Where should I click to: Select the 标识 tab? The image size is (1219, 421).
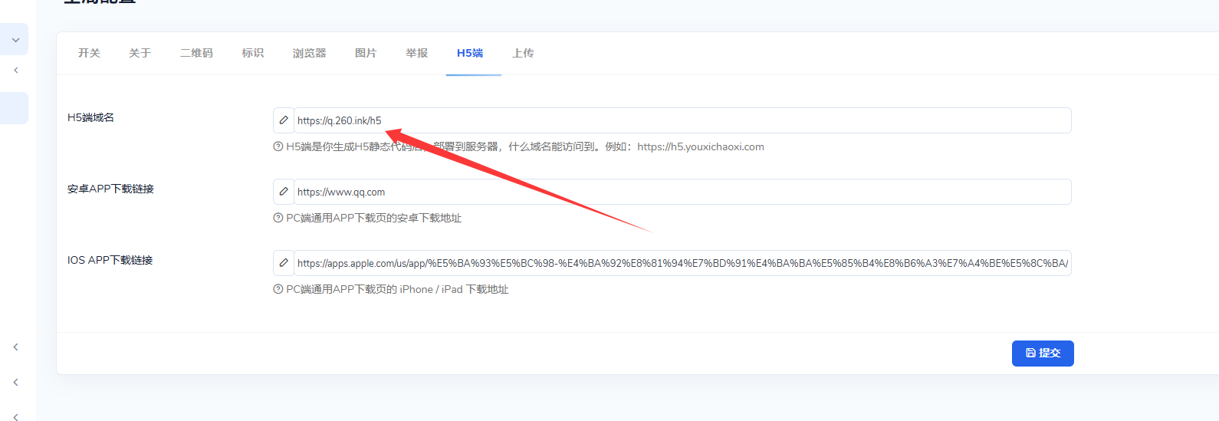[252, 53]
